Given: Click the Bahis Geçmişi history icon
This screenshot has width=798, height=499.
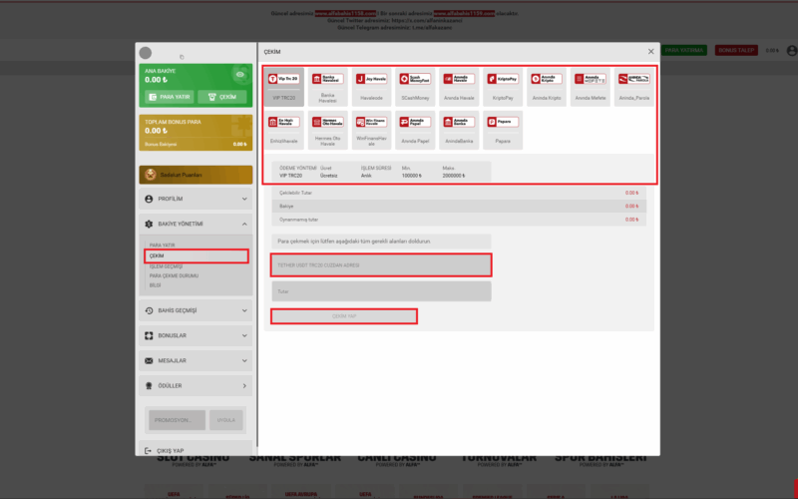Looking at the screenshot, I should pos(149,310).
